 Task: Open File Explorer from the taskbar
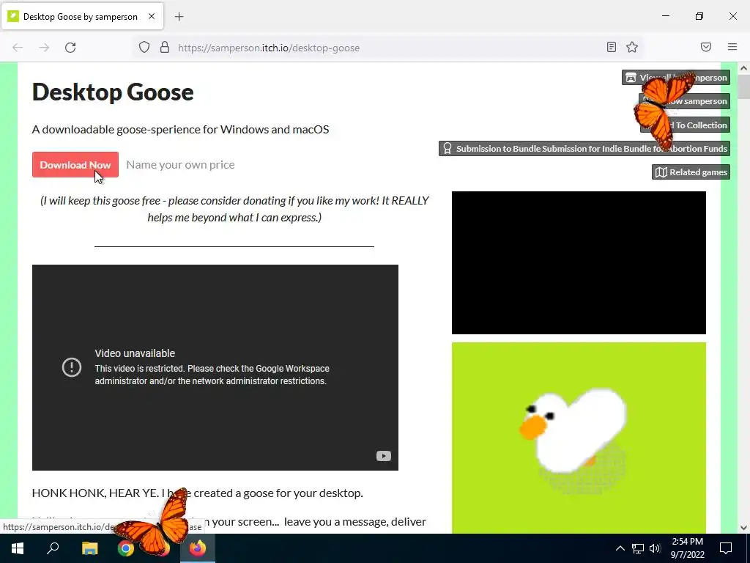89,548
